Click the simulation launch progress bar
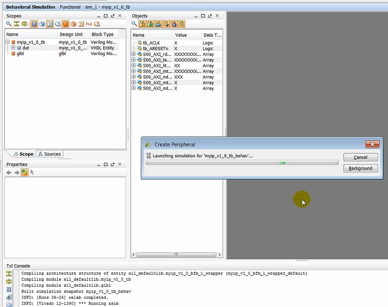Screen dimensions: 388x307 click(x=242, y=162)
